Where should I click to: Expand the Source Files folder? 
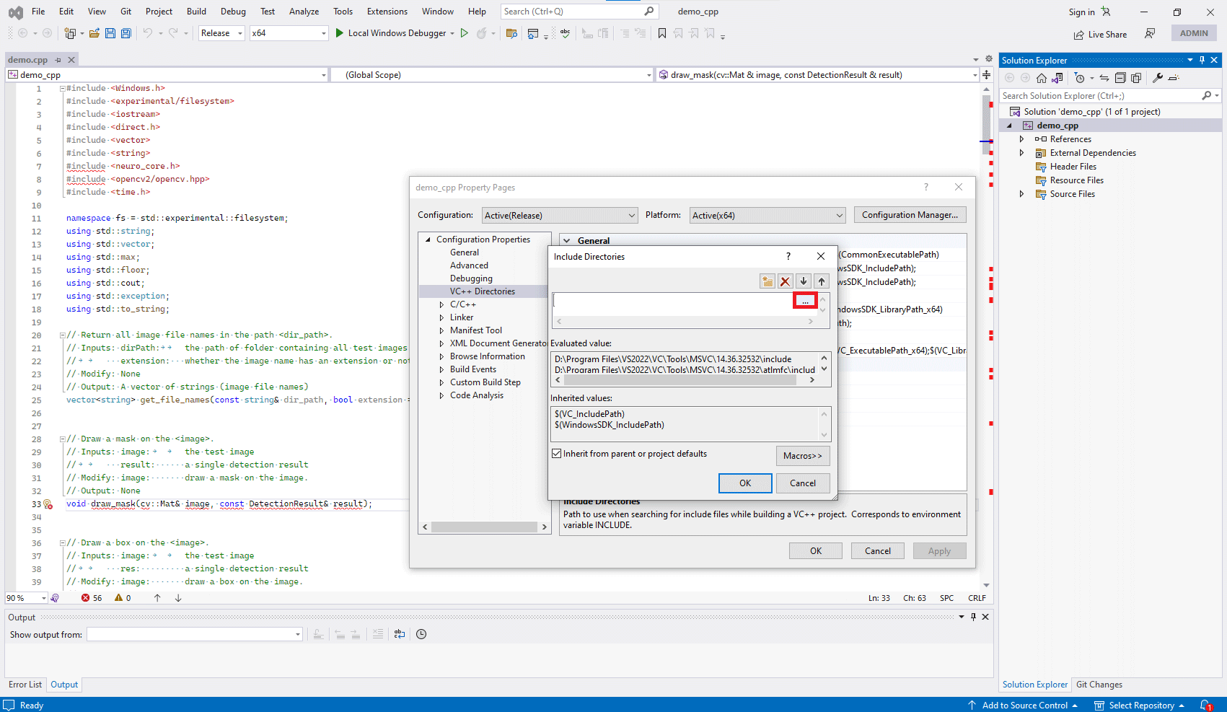point(1021,194)
